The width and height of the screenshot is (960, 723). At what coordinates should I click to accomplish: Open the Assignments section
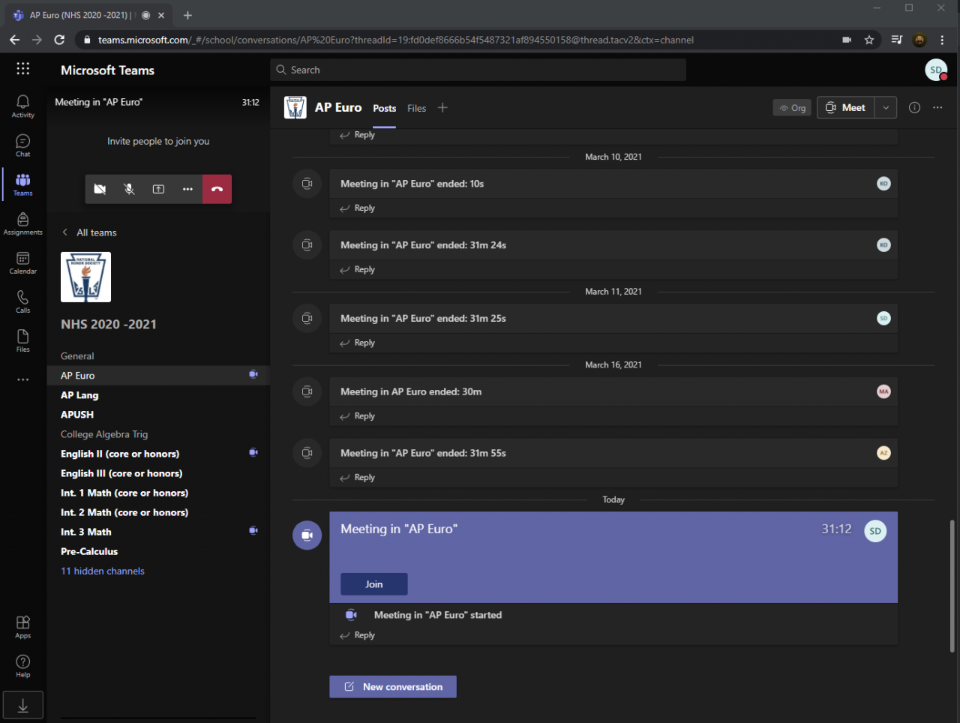(22, 223)
